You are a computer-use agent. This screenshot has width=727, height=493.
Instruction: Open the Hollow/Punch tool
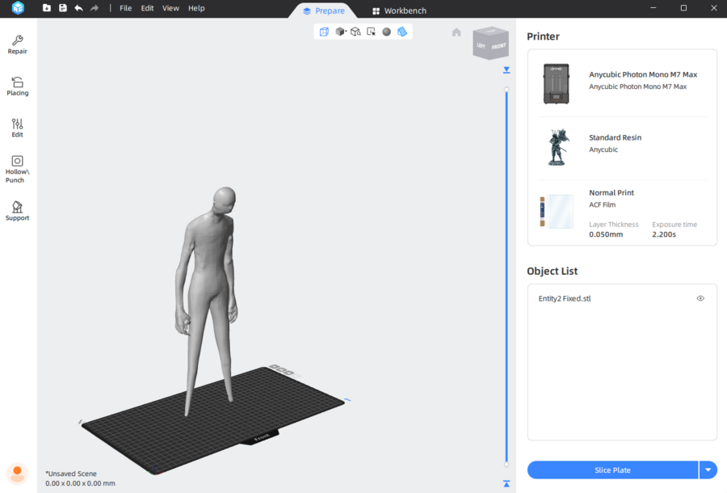[x=18, y=169]
